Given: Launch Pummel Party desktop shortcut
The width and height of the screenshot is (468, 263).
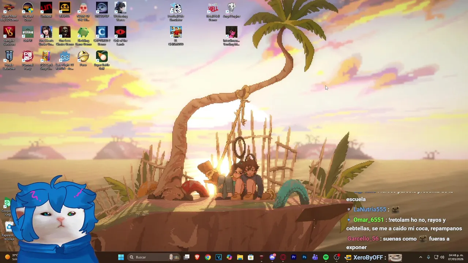Looking at the screenshot, I should [x=28, y=60].
